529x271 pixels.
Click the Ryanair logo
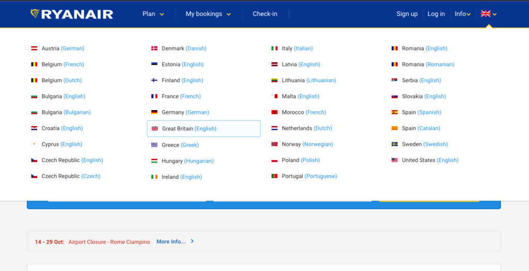click(x=71, y=14)
